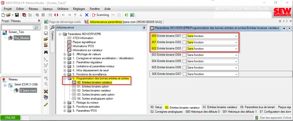Screen dimensions: 293x121
Task: Toggle checkbox for 604 Entrée binaire DI05
Action: coord(184,62)
